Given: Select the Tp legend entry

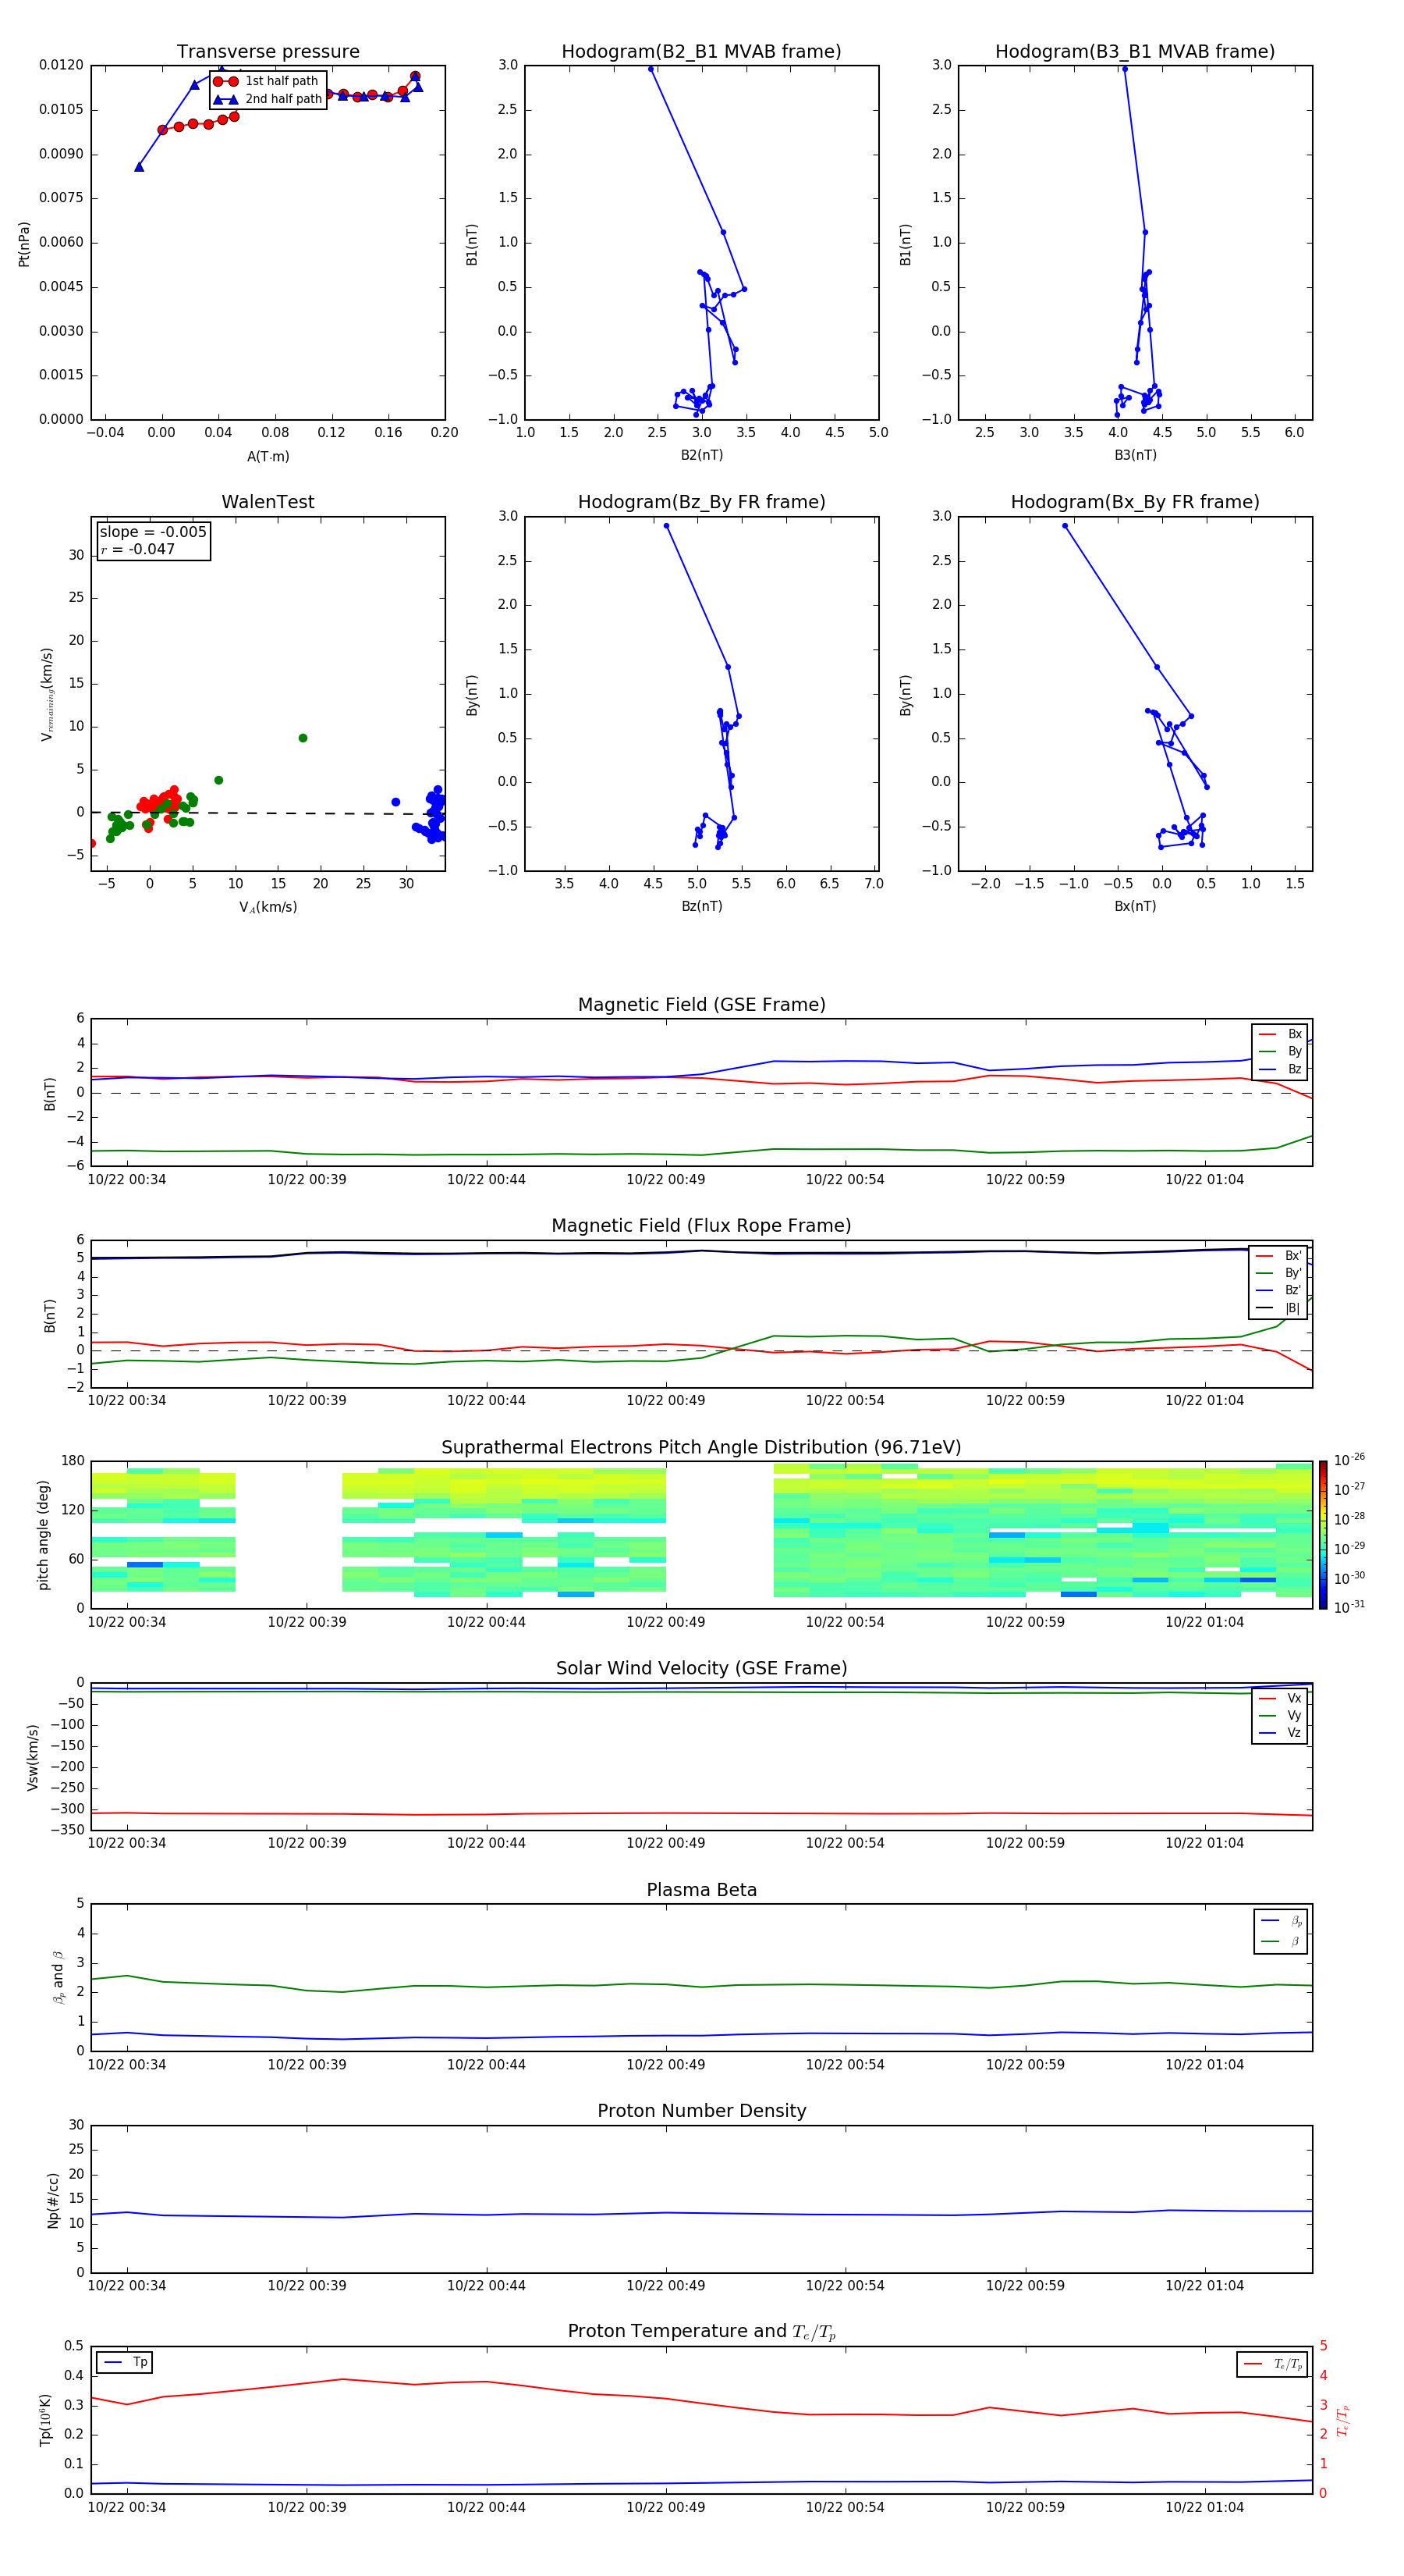Looking at the screenshot, I should 125,2362.
